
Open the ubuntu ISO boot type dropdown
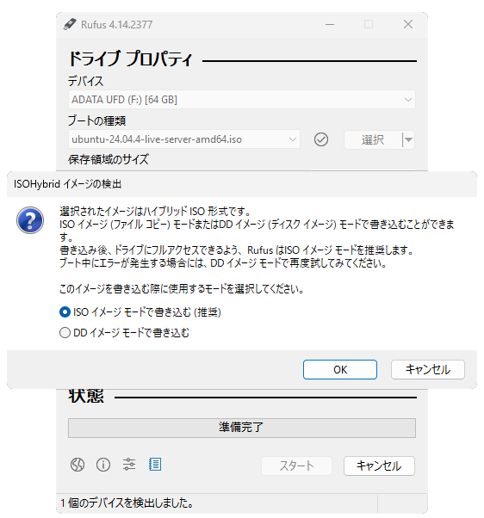(184, 139)
